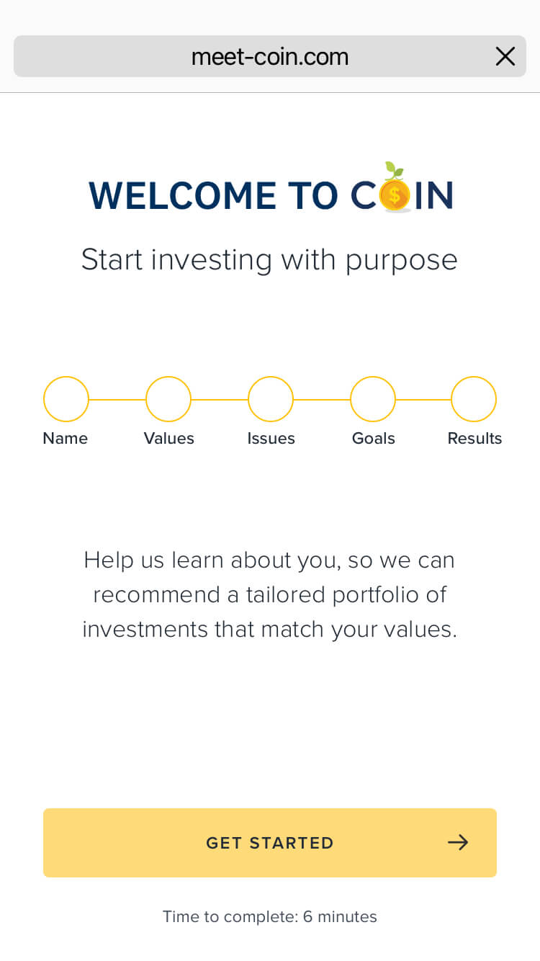Click the meet-coin.com address bar

tap(269, 56)
